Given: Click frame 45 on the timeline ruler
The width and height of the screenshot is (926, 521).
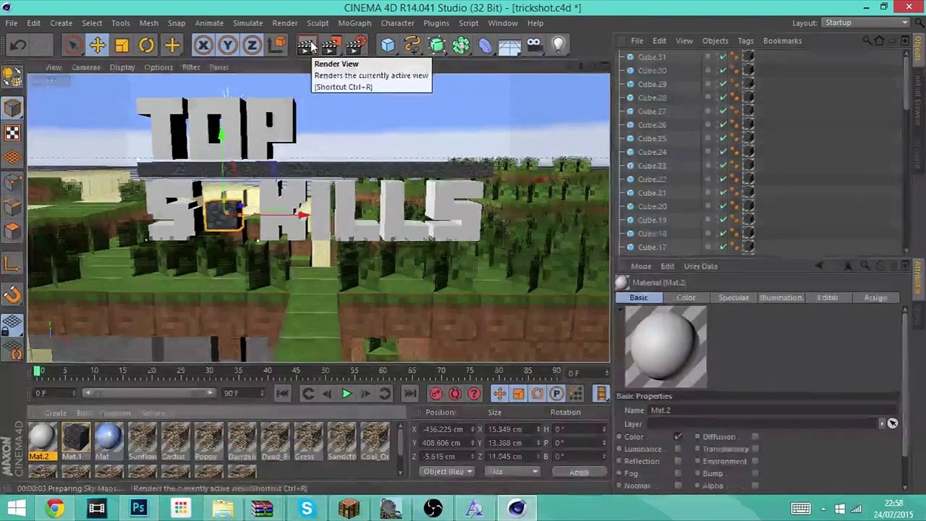Looking at the screenshot, I should coord(296,371).
